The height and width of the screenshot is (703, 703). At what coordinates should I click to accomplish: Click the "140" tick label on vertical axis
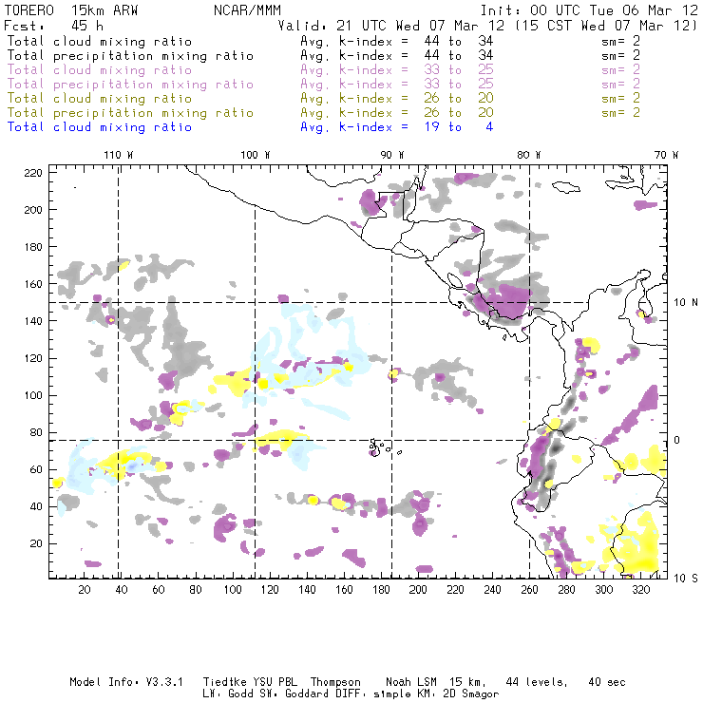click(x=33, y=321)
